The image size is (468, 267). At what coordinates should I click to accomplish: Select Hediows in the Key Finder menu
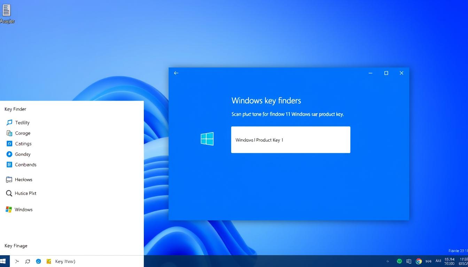tap(19, 179)
